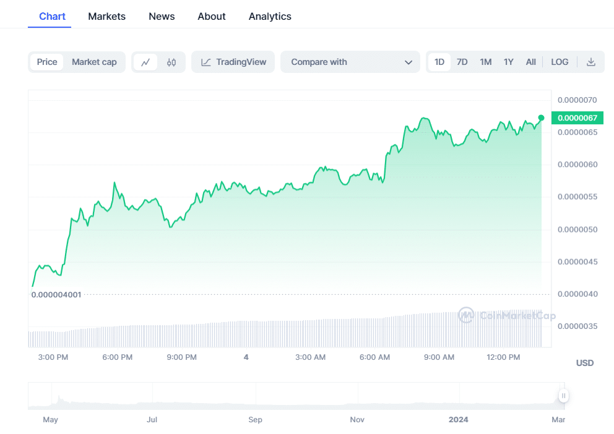Switch to candlestick chart icon
The image size is (614, 434).
(x=171, y=62)
